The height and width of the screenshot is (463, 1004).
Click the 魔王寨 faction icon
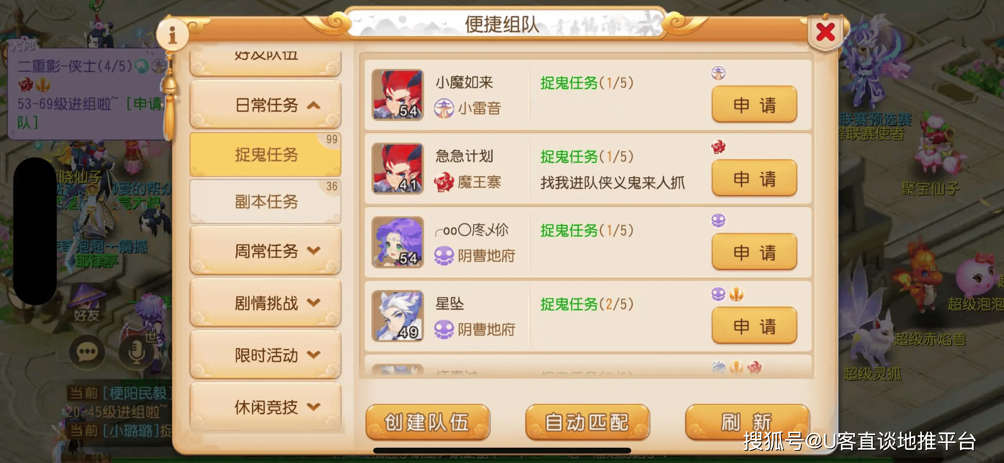coord(444,182)
